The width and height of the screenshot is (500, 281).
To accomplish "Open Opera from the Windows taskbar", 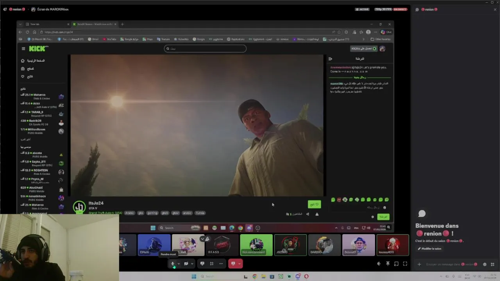I will click(x=306, y=276).
